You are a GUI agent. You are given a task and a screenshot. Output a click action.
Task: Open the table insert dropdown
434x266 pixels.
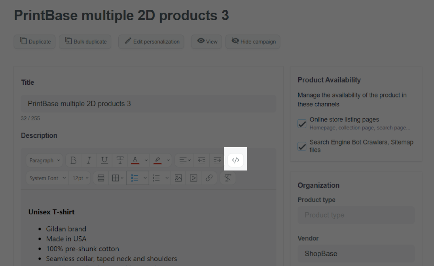pyautogui.click(x=118, y=178)
